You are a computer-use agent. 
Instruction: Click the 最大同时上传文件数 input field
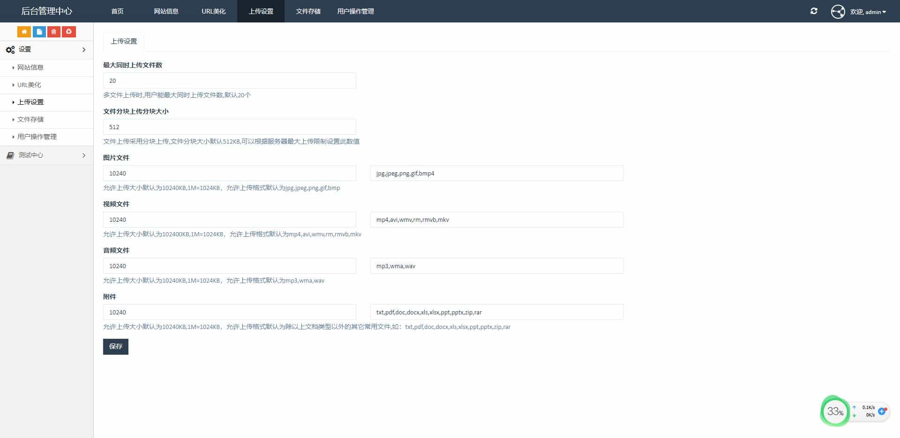tap(229, 80)
